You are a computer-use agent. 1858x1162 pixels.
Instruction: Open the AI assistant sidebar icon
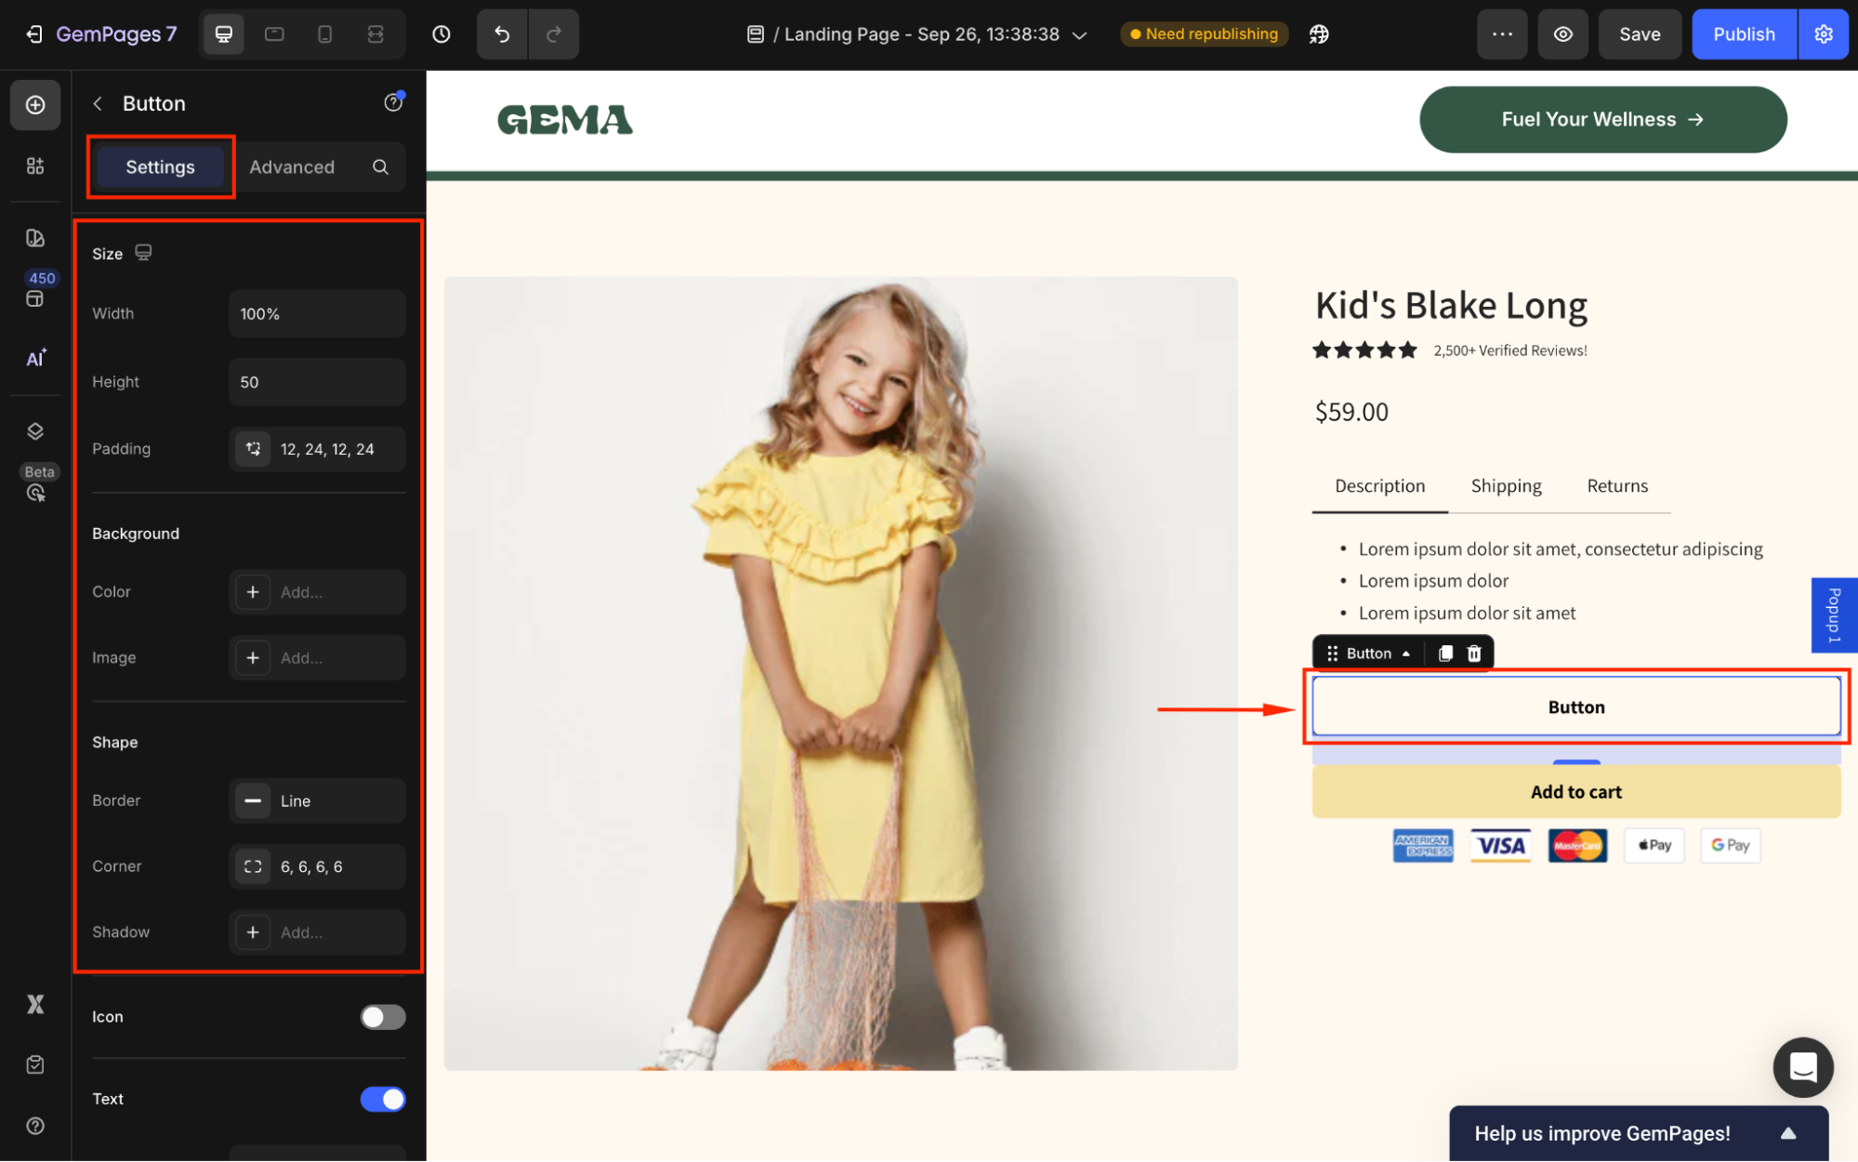click(35, 359)
